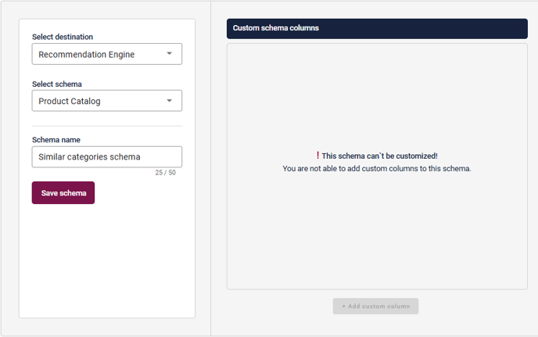
Task: Click the "This schema can't be customized!" message
Action: tap(379, 156)
